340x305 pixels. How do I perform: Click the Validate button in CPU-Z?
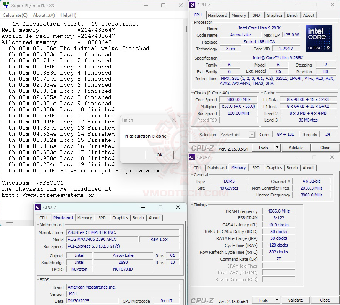click(x=296, y=148)
